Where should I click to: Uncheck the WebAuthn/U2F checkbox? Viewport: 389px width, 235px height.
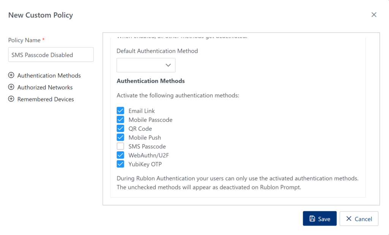pyautogui.click(x=120, y=155)
